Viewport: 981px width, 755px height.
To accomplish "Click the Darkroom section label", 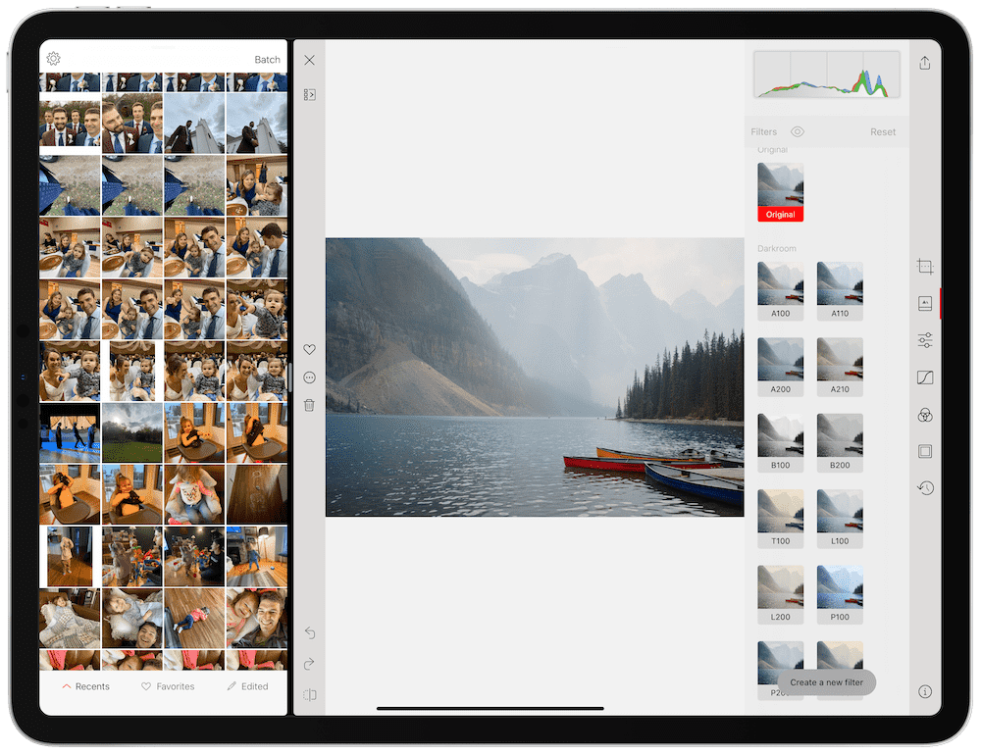I will (776, 248).
